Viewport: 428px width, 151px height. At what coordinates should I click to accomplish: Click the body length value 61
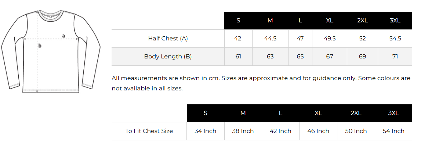click(x=238, y=57)
